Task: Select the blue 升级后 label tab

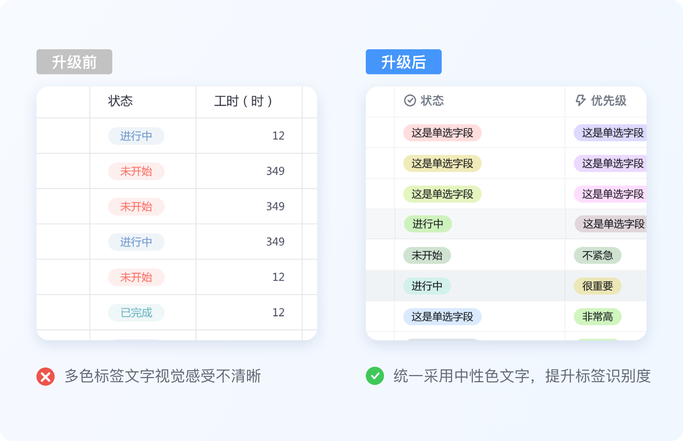Action: pyautogui.click(x=403, y=62)
